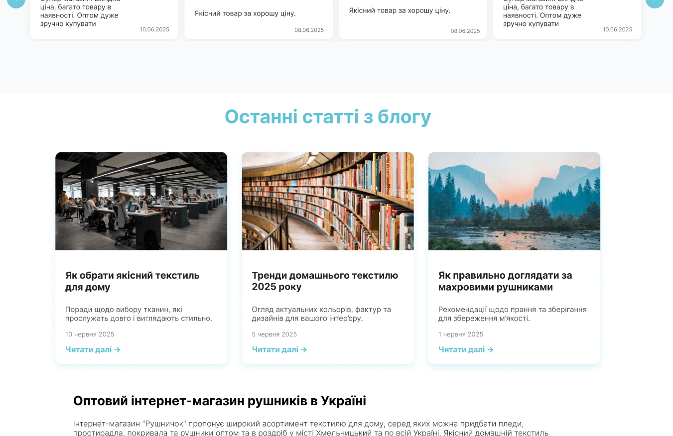Image resolution: width=673 pixels, height=436 pixels.
Task: Click "Як правильно доглядати за махровими рушниками" title
Action: [505, 281]
